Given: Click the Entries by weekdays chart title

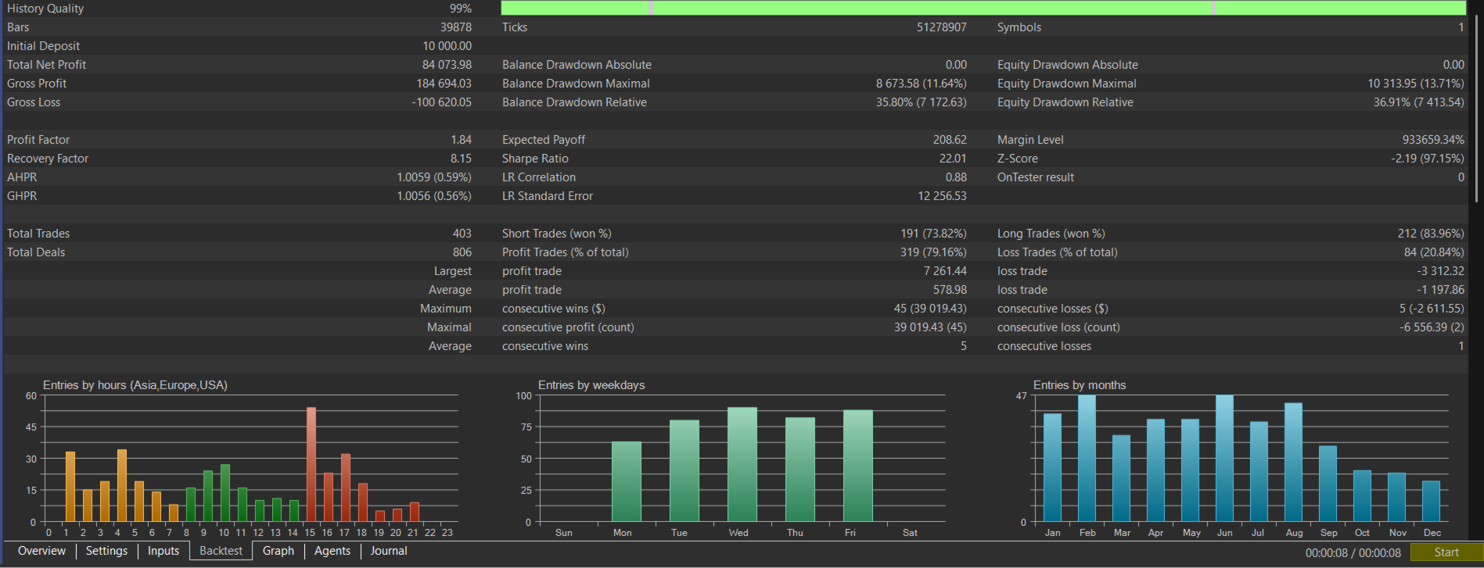Looking at the screenshot, I should 591,385.
